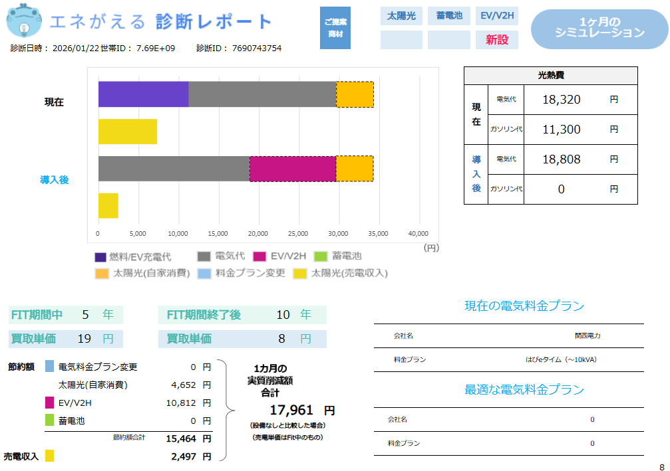The width and height of the screenshot is (670, 471).
Task: Switch to the 太陽光 tab
Action: [x=401, y=15]
